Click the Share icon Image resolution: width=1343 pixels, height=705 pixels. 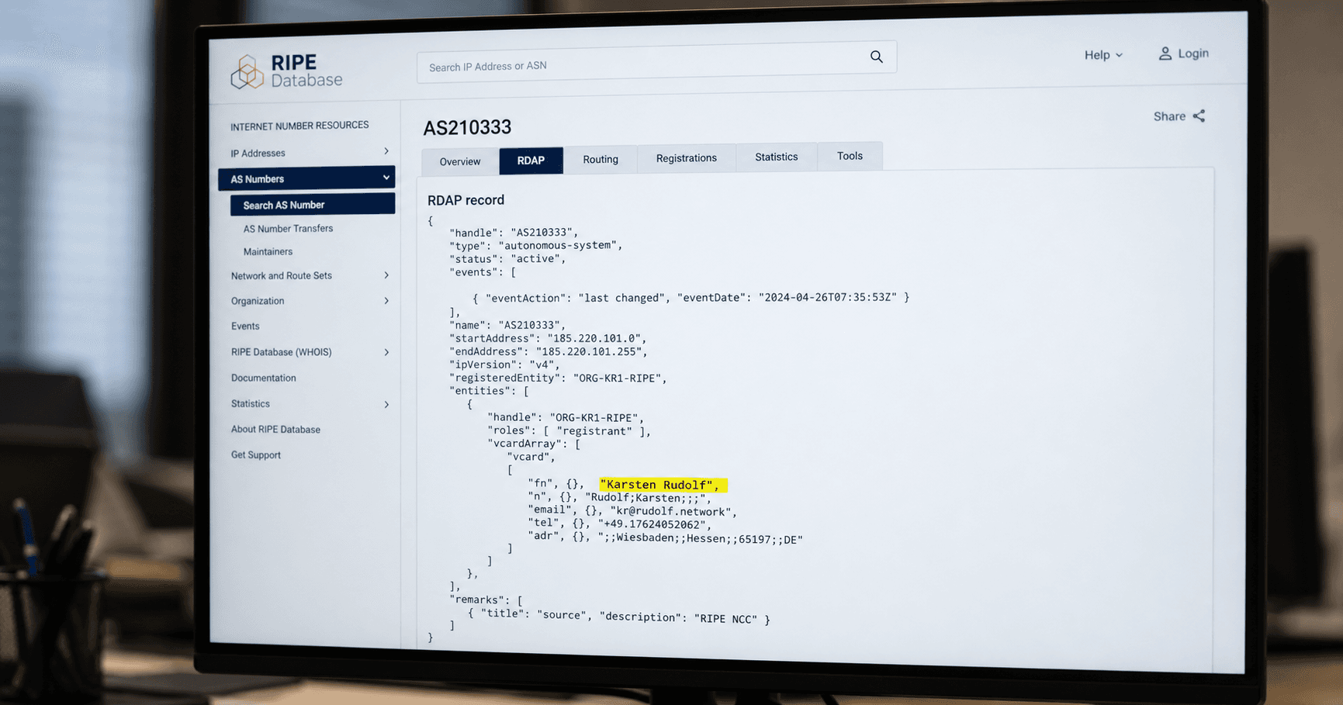[x=1199, y=116]
